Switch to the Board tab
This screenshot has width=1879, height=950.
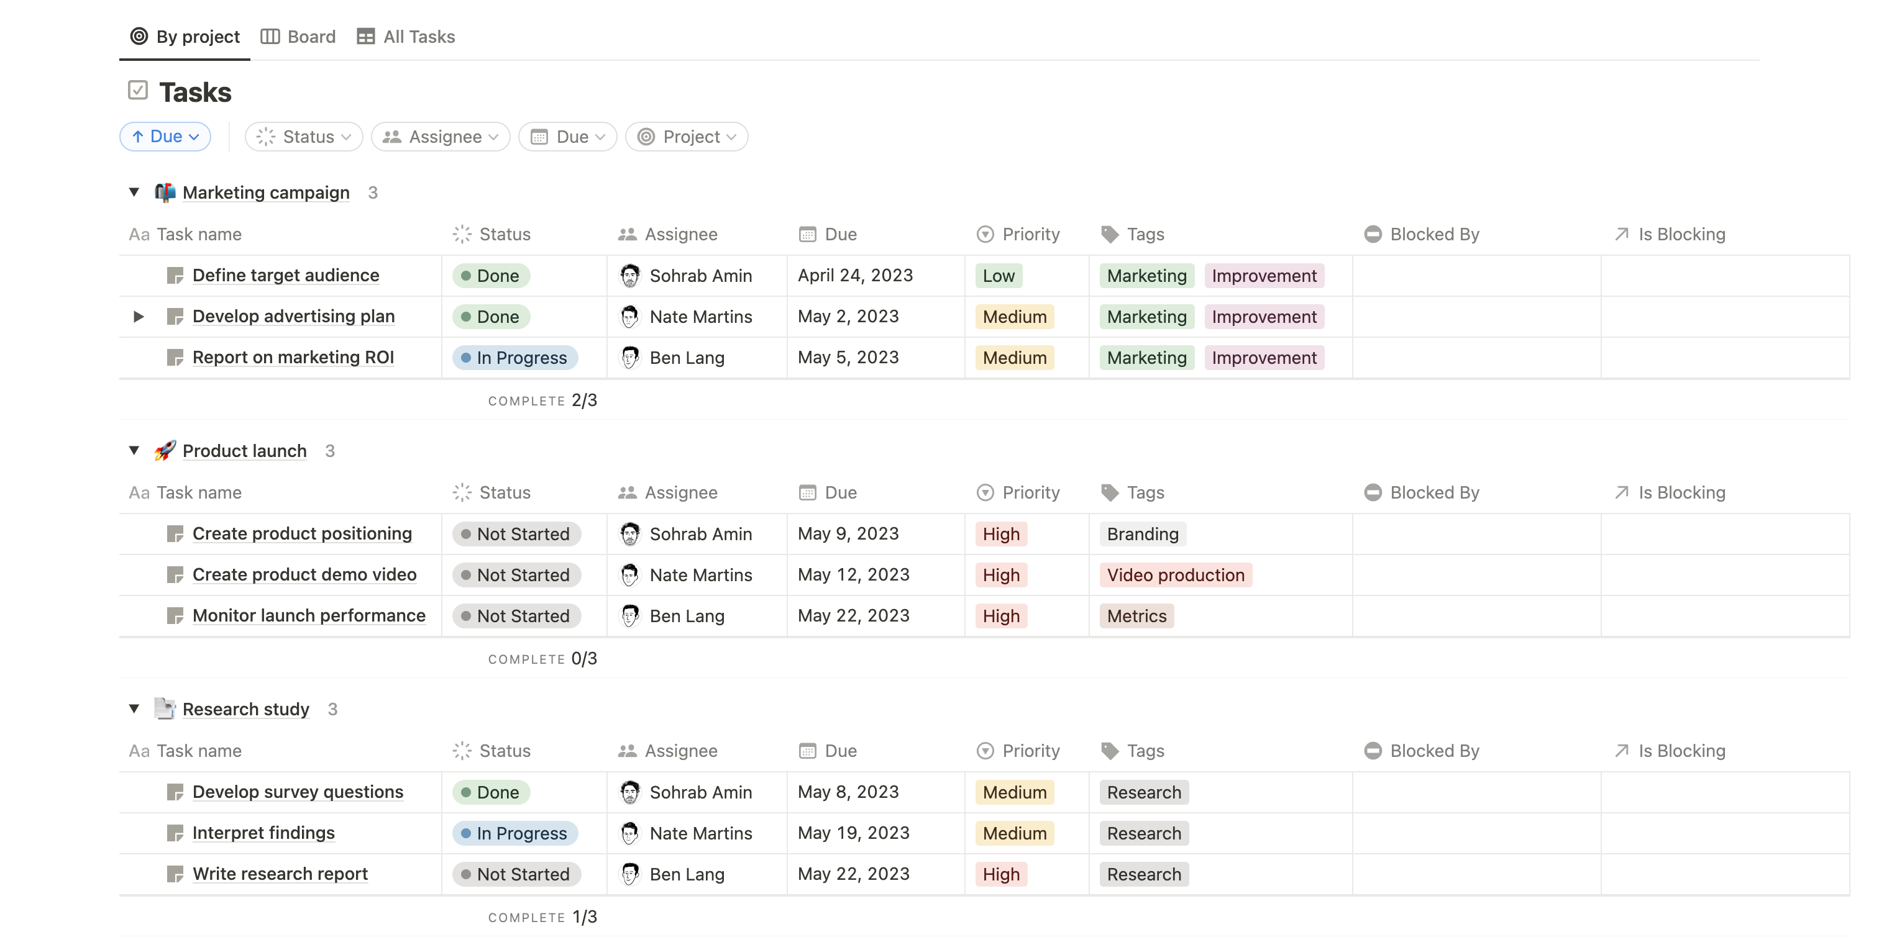(299, 37)
